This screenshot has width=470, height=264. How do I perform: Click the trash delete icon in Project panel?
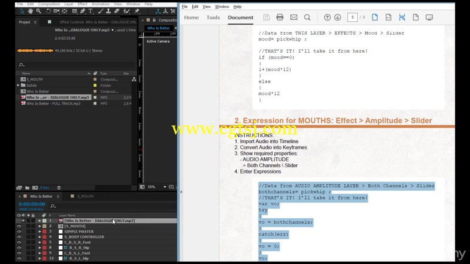(59, 188)
